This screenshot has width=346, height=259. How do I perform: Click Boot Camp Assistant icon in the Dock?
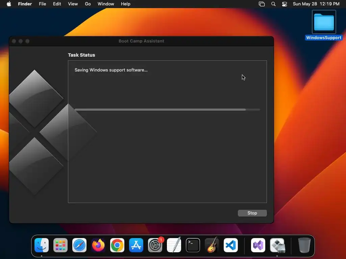tap(277, 245)
